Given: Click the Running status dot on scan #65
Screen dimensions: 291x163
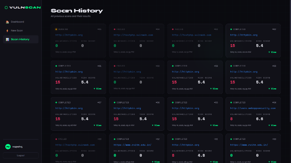Looking at the screenshot, I should click(x=56, y=29).
